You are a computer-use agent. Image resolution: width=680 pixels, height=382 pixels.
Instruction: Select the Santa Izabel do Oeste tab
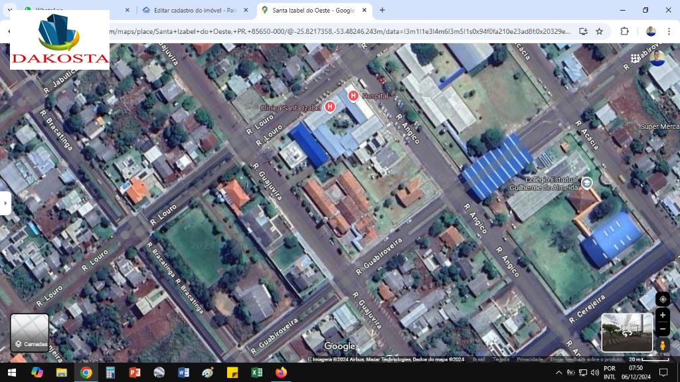tap(313, 10)
